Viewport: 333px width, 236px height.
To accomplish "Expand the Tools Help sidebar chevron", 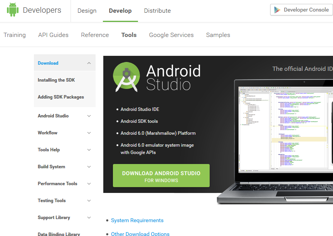I will (89, 150).
